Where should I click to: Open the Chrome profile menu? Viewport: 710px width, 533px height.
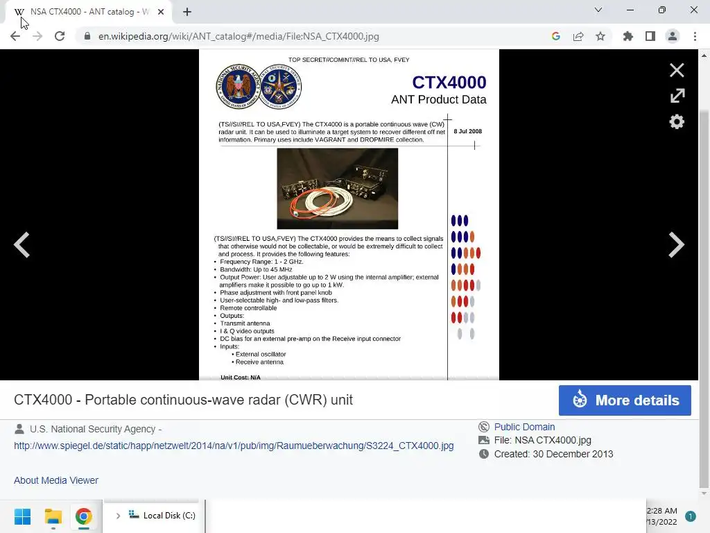[673, 36]
